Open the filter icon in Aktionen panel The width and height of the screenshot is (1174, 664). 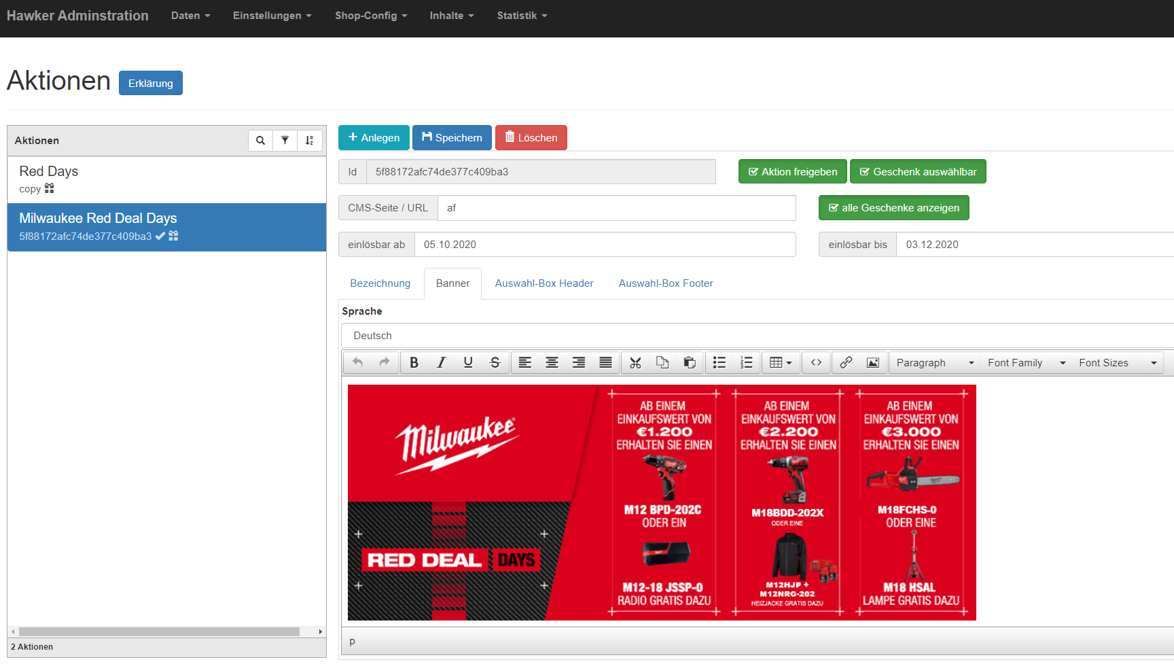(285, 141)
